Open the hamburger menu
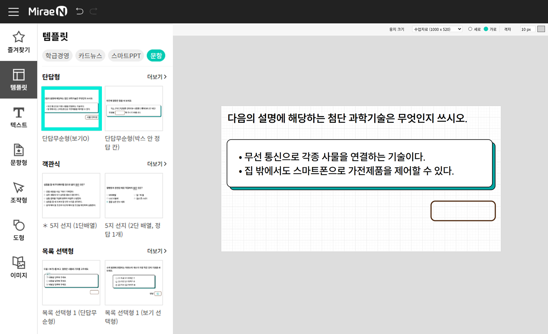Screen dimensions: 548x334 [x=13, y=12]
